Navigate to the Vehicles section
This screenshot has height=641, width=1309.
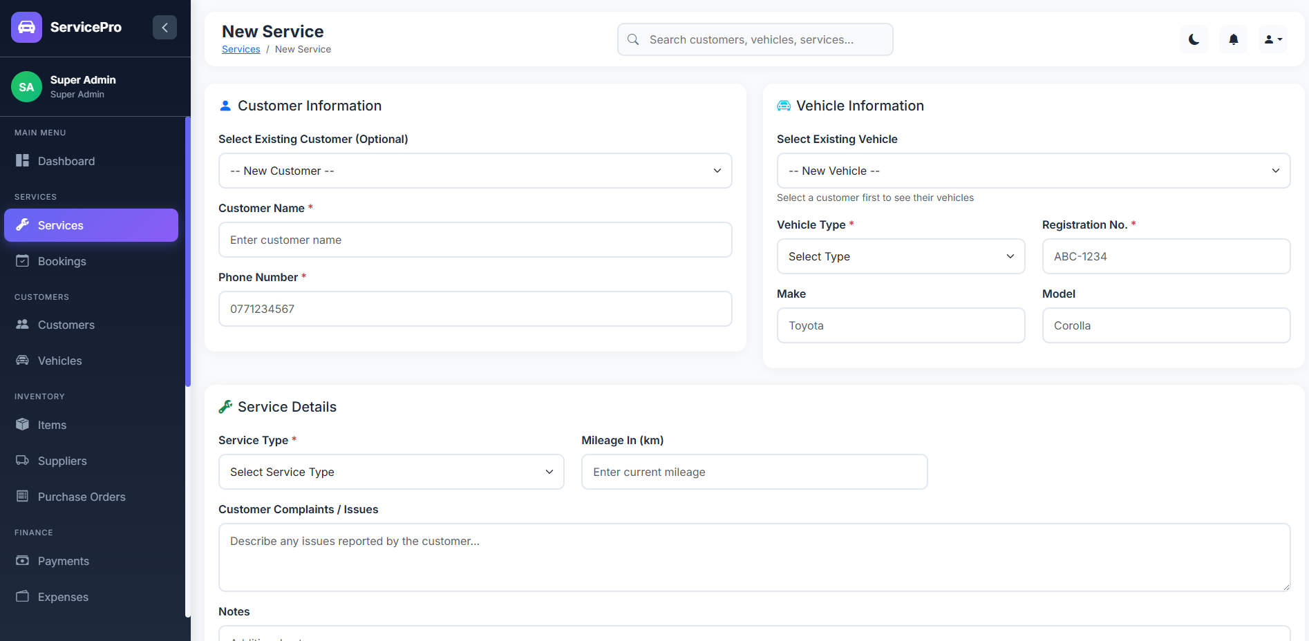[60, 361]
